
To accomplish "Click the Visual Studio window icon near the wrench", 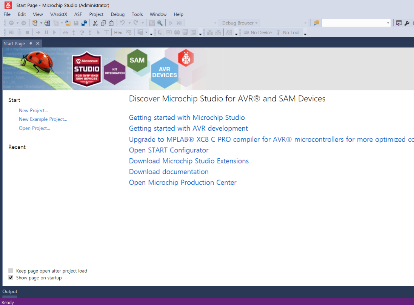I will 399,23.
